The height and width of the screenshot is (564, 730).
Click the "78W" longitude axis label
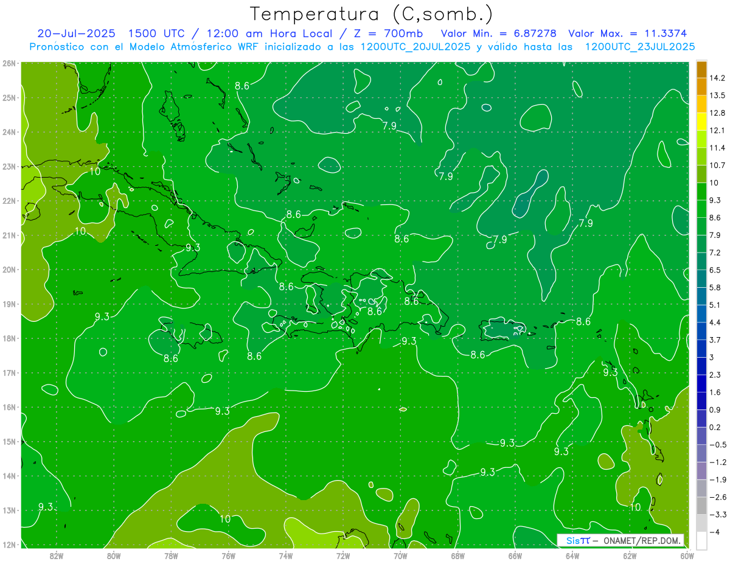click(171, 555)
